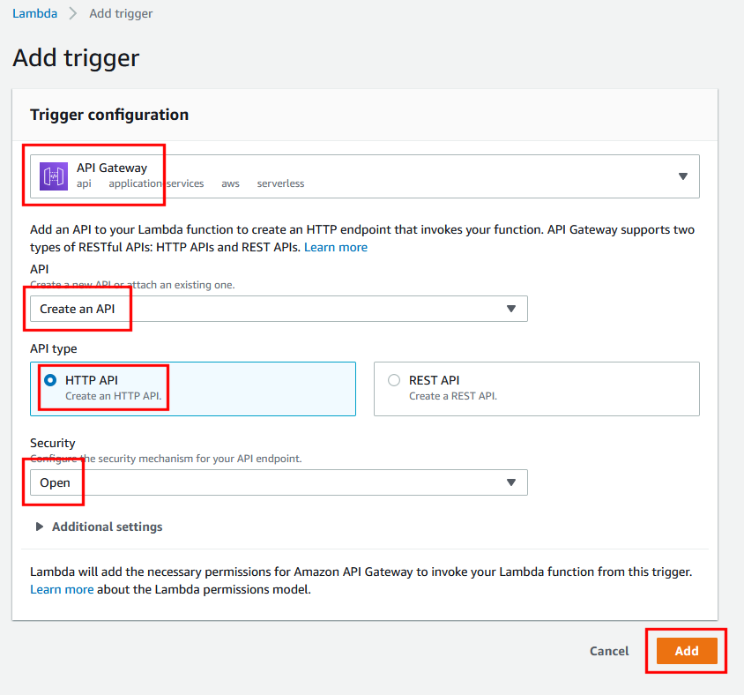Click the "serverless" tag under API Gateway
The image size is (744, 695).
click(280, 183)
